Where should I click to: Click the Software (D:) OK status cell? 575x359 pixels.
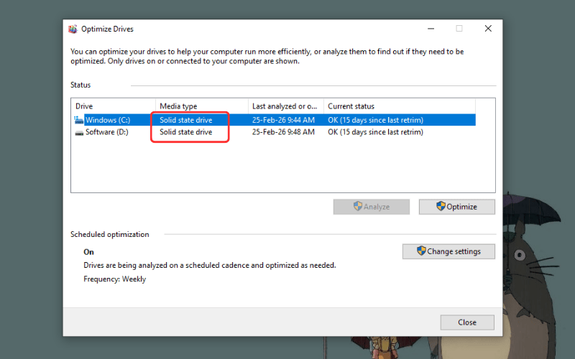pyautogui.click(x=375, y=133)
